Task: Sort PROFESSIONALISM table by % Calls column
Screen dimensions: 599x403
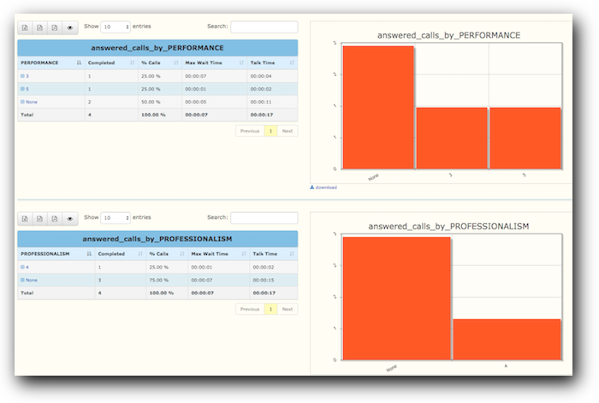Action: coord(167,253)
